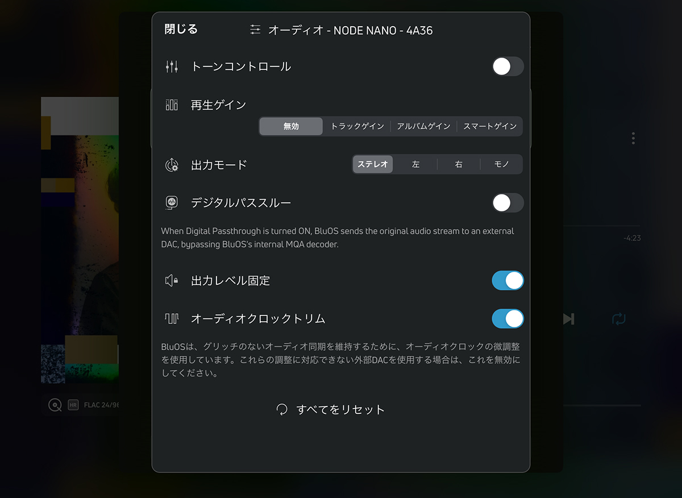Select 右 output mode

(459, 164)
